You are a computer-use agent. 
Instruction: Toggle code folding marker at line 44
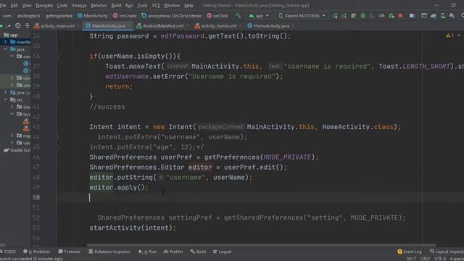[57, 137]
